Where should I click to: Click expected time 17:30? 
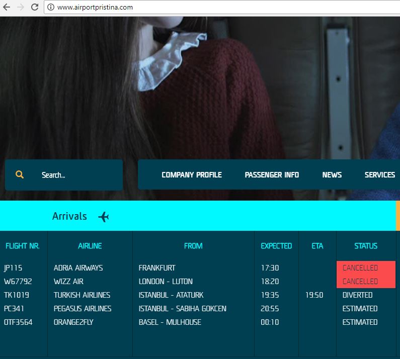coord(270,268)
